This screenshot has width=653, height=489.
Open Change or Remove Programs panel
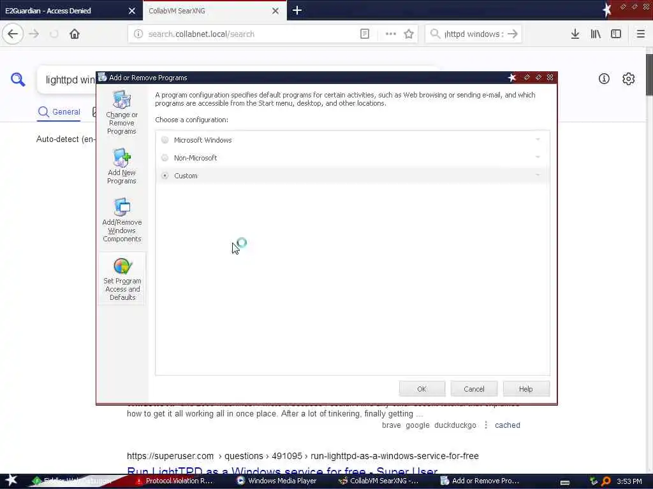(x=122, y=113)
